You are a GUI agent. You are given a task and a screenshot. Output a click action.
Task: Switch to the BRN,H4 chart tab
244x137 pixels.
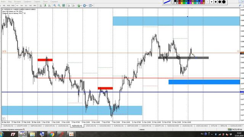(224, 126)
